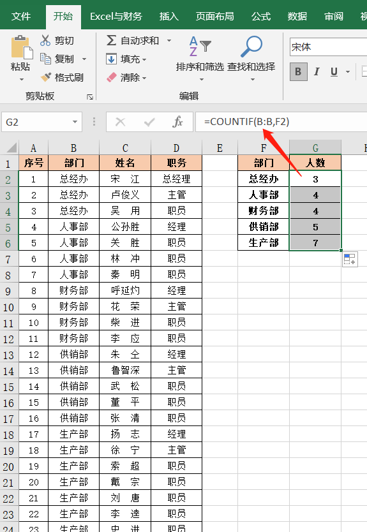This screenshot has height=532, width=367.
Task: Click the Enter checkmark in formula bar
Action: tap(149, 122)
